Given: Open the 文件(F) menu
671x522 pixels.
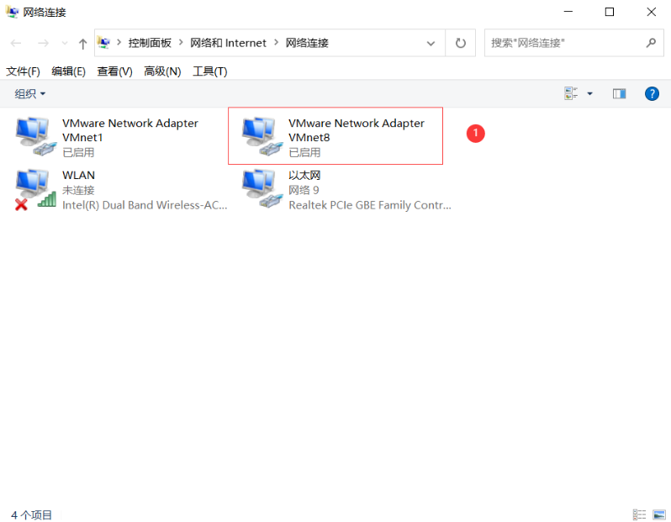Looking at the screenshot, I should pos(23,71).
